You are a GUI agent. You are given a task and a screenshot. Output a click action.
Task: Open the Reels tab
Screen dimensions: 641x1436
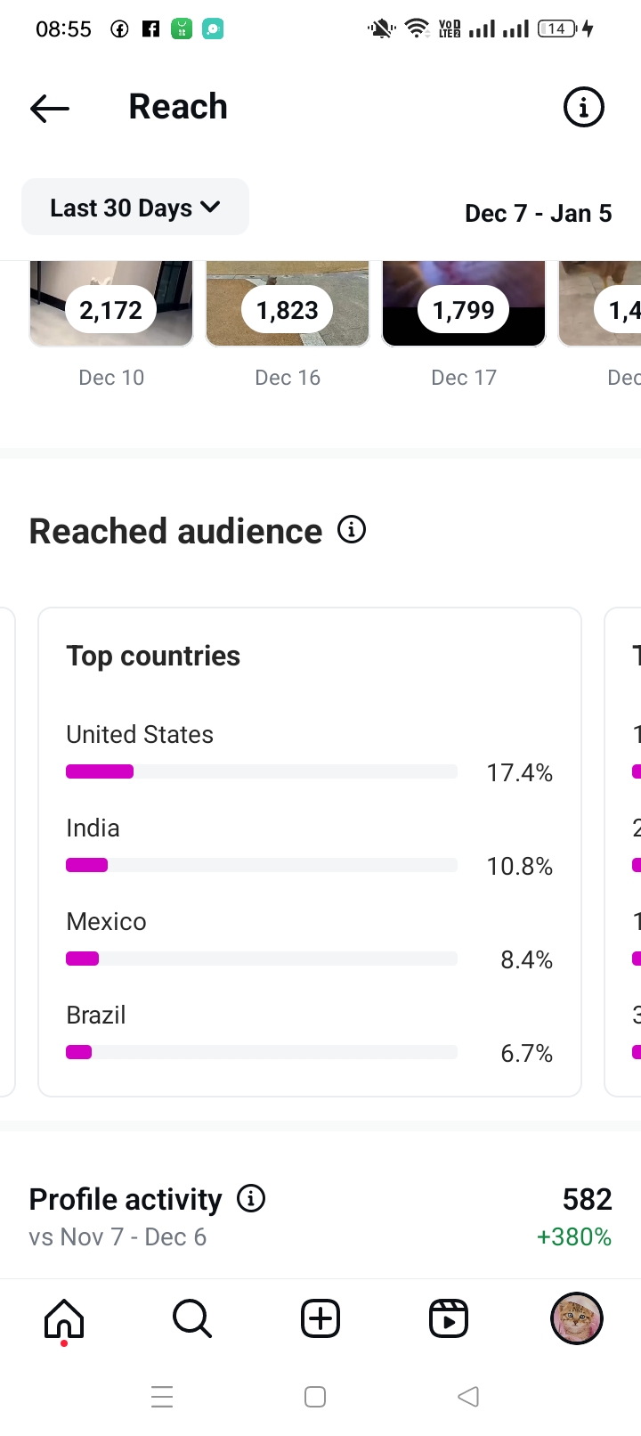449,1318
